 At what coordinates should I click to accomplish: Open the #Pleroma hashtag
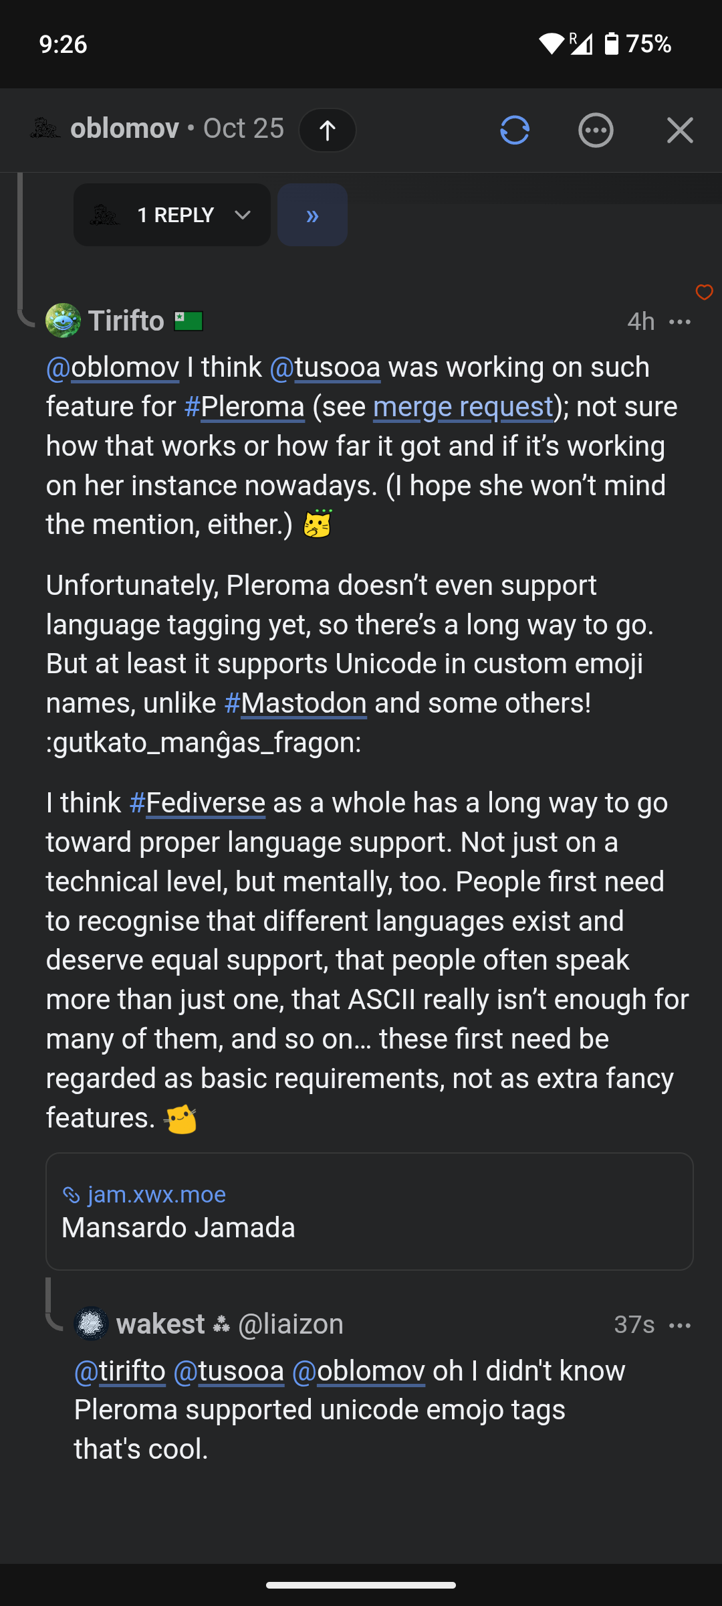point(244,407)
